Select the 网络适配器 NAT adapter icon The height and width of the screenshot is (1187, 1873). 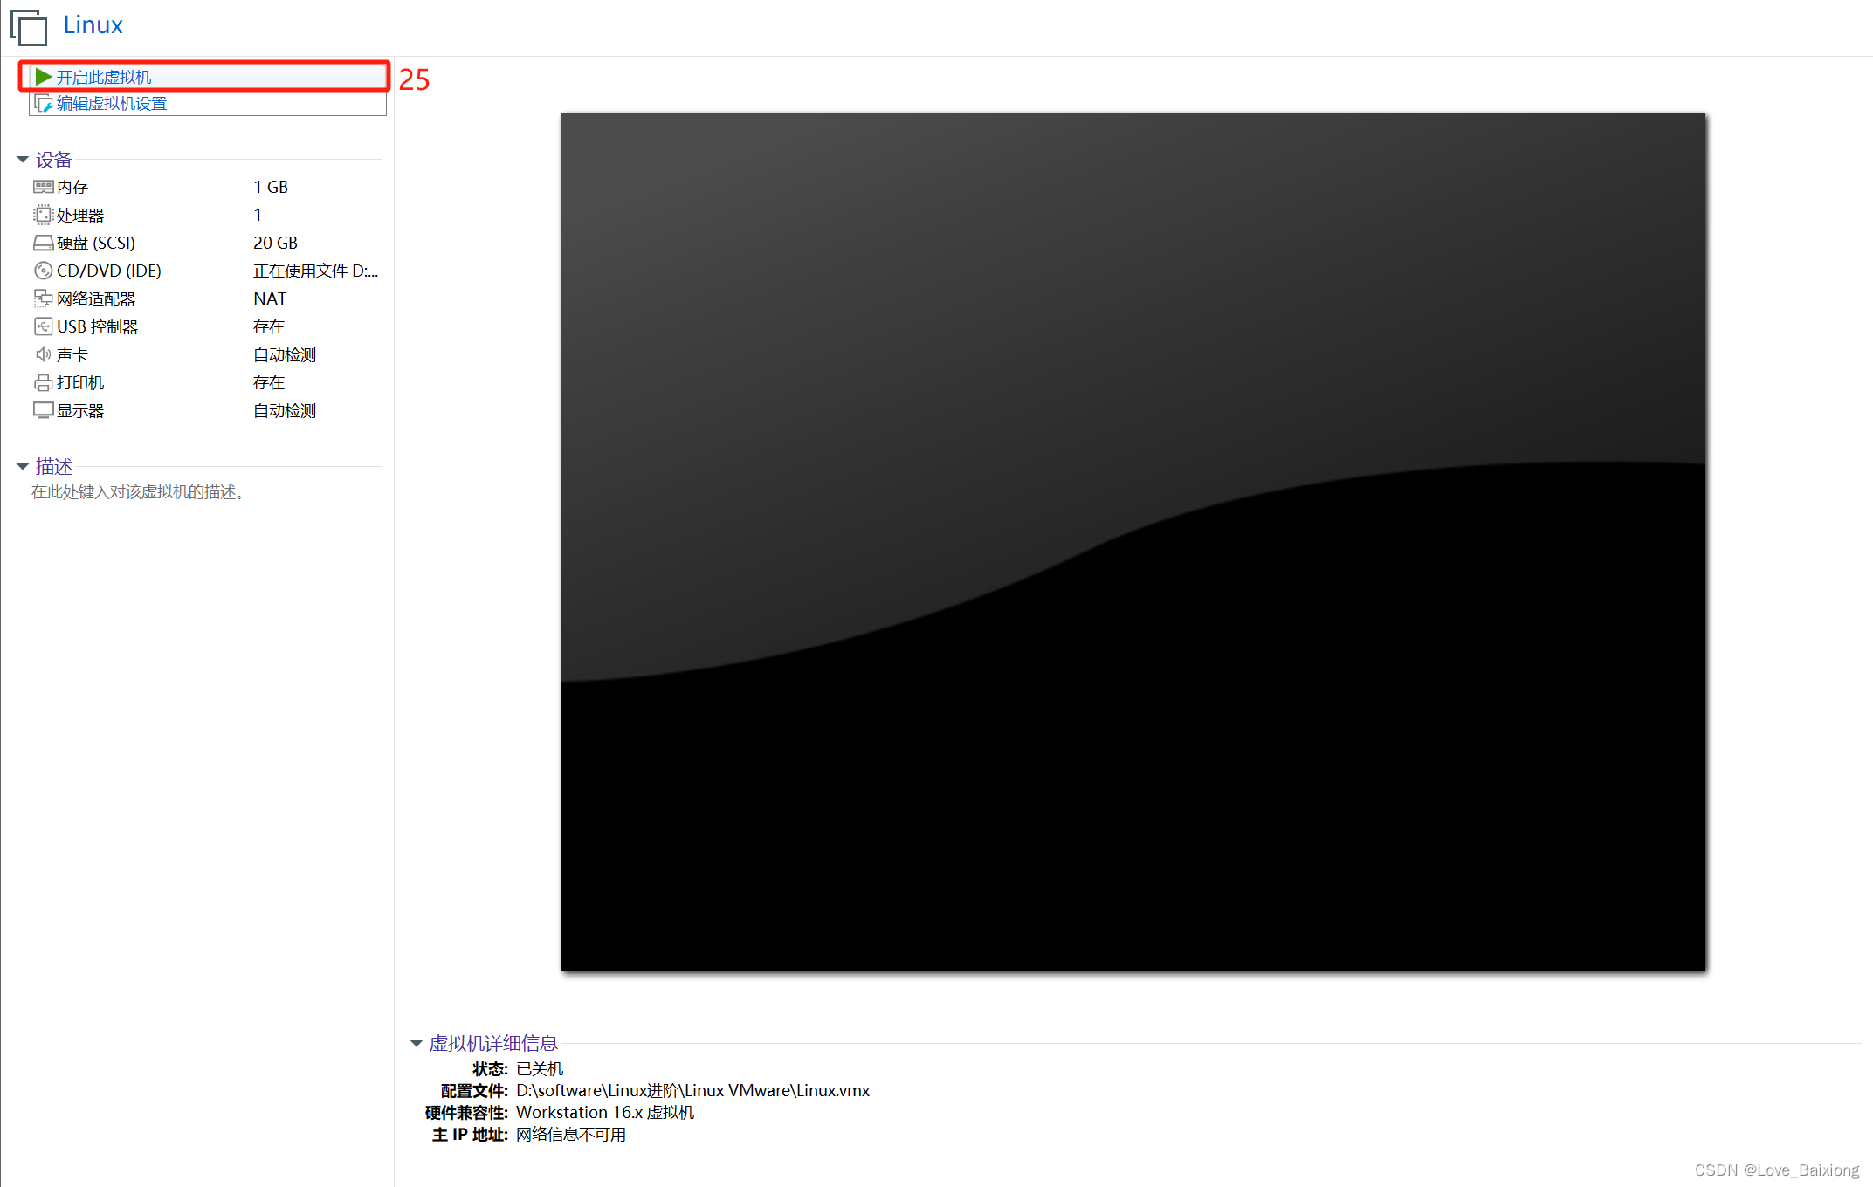[x=44, y=298]
